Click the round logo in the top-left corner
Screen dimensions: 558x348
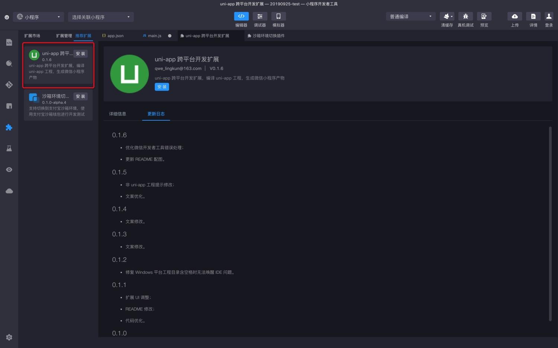(x=7, y=17)
